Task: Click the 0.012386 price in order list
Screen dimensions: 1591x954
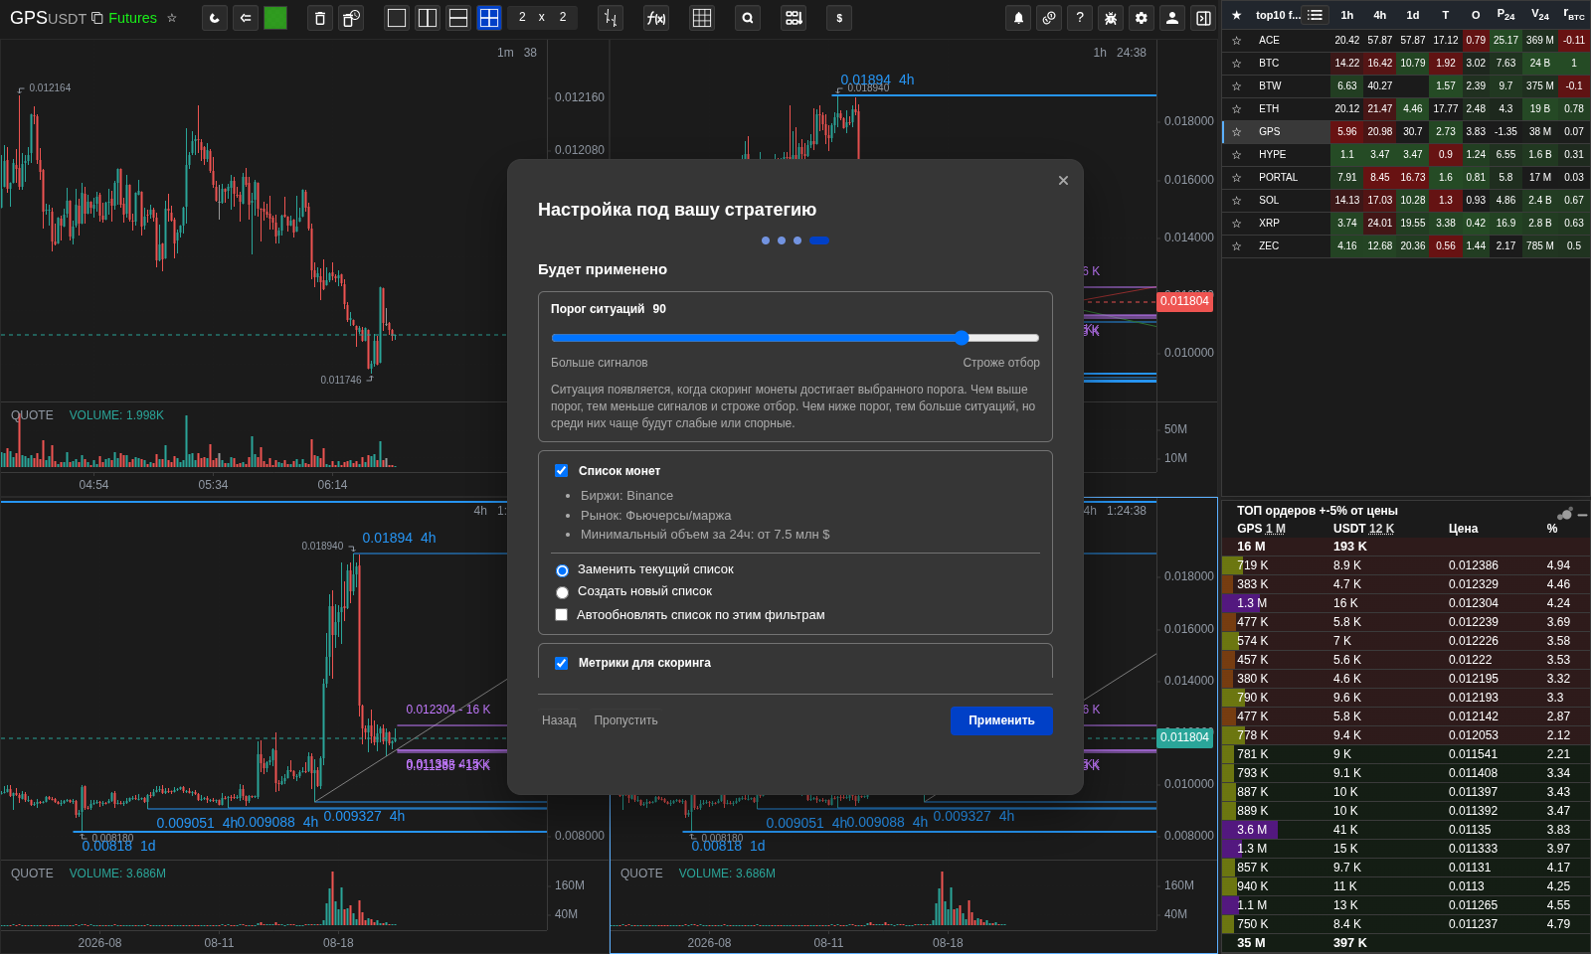Action: pos(1474,565)
